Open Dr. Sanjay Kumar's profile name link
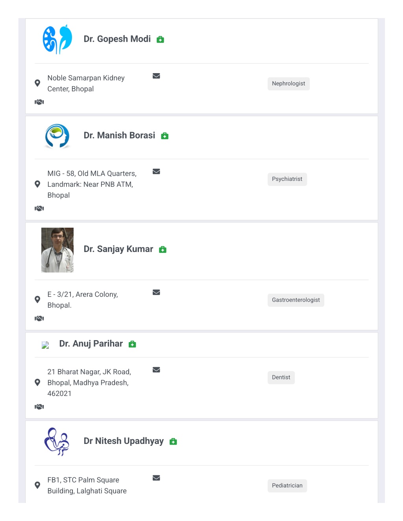The image size is (403, 521). pyautogui.click(x=118, y=249)
